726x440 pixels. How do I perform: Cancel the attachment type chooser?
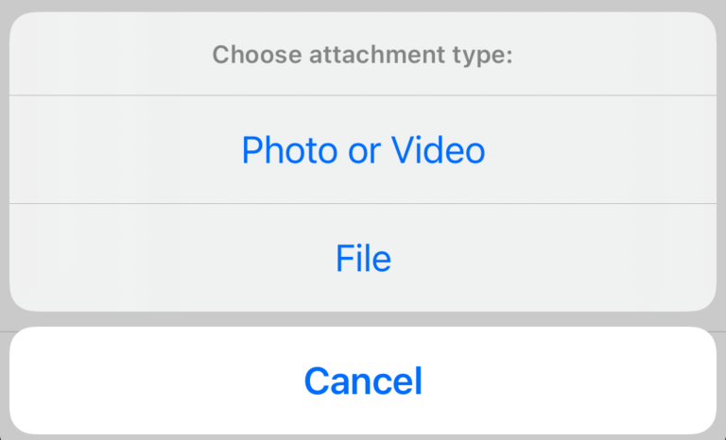(x=363, y=381)
